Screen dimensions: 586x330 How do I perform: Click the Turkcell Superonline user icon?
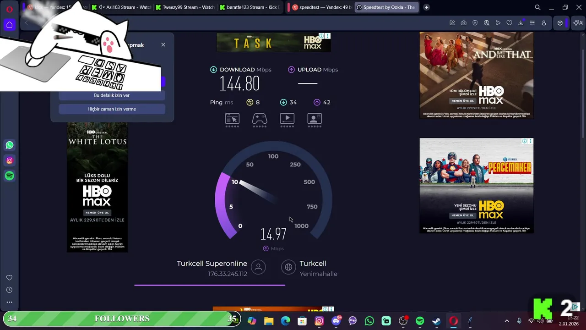click(x=258, y=267)
